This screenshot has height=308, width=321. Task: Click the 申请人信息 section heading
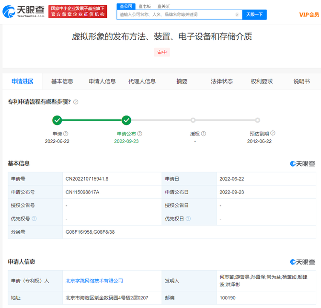pyautogui.click(x=22, y=262)
